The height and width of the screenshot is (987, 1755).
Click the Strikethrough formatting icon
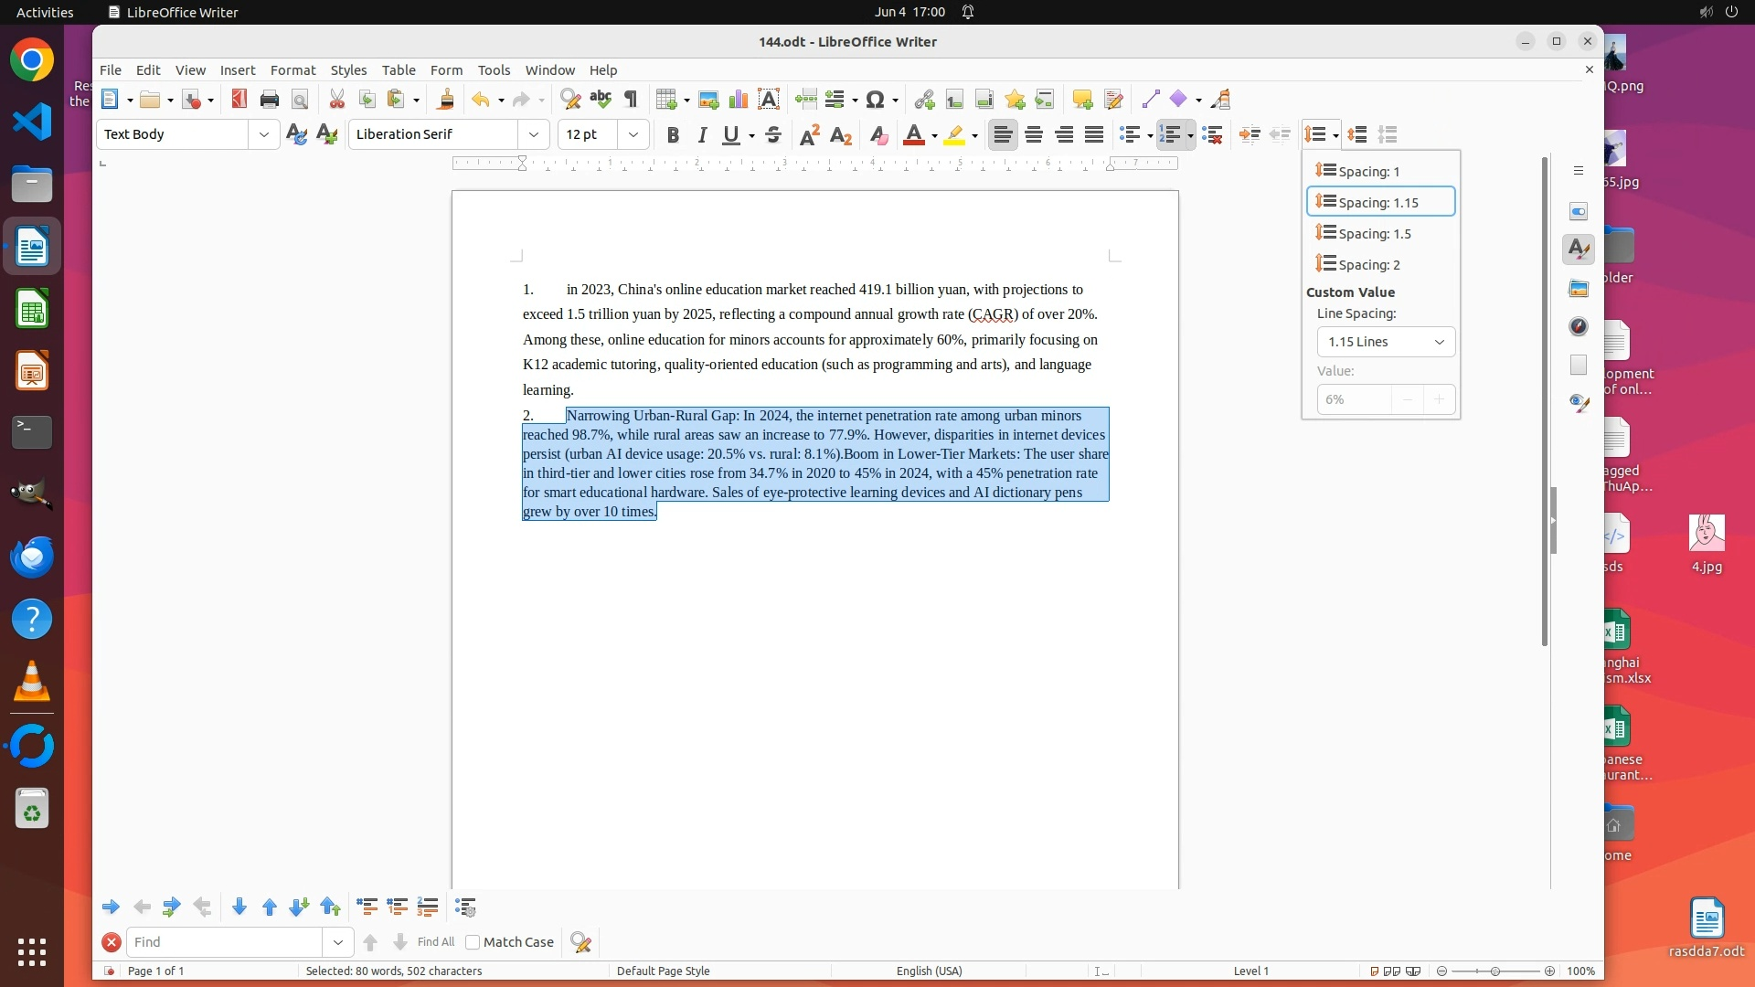[773, 135]
